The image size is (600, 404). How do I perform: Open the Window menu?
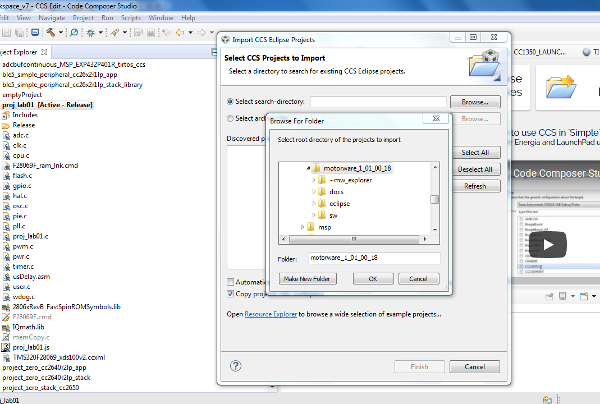pos(161,18)
